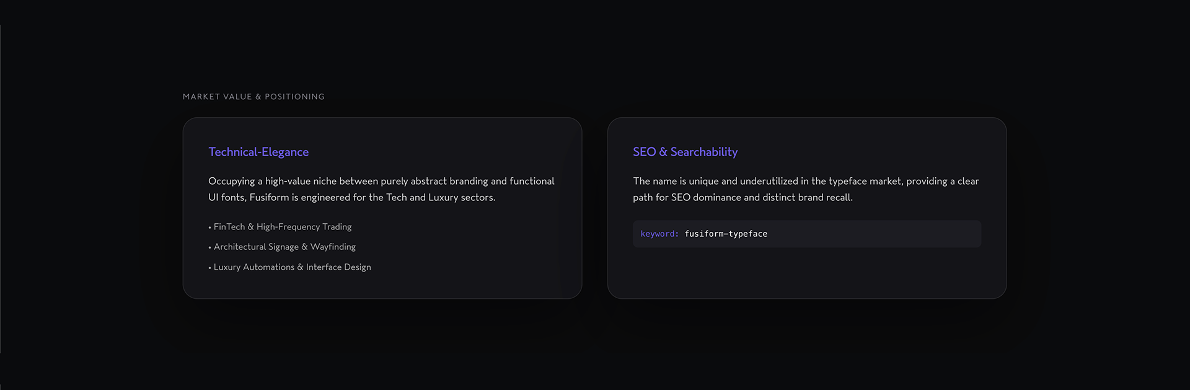Click the SEO & Searchability heading
This screenshot has height=390, width=1190.
685,152
